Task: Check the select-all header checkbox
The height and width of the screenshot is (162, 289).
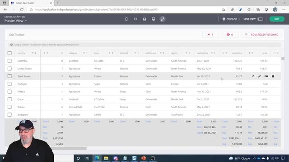Action: [9, 53]
